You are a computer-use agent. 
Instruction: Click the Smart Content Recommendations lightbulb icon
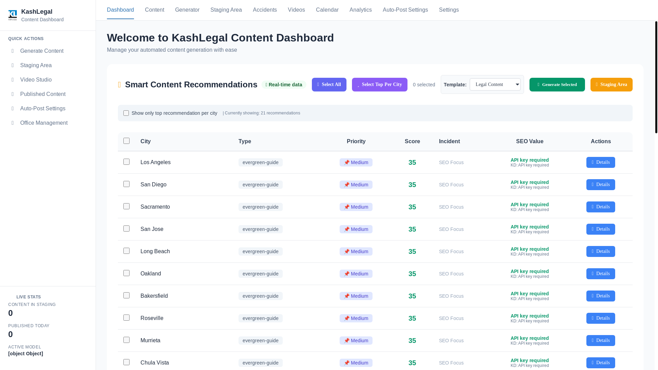119,85
